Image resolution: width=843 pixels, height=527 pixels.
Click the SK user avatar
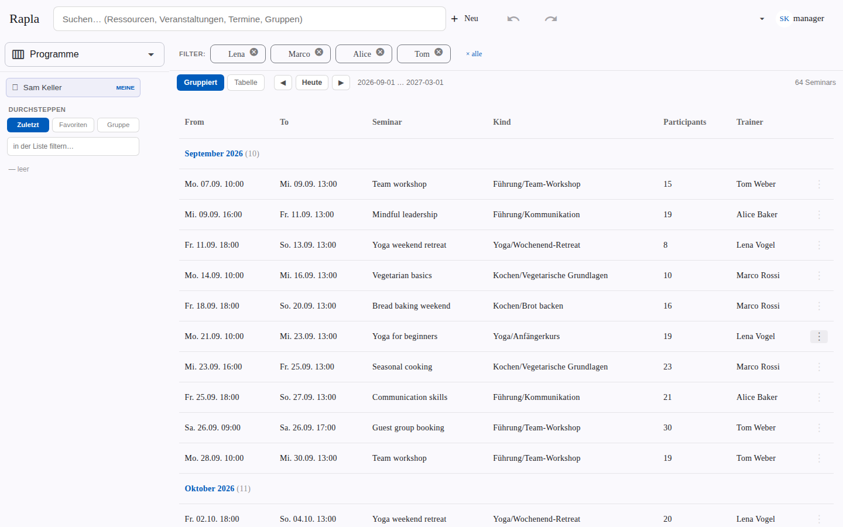click(x=784, y=19)
